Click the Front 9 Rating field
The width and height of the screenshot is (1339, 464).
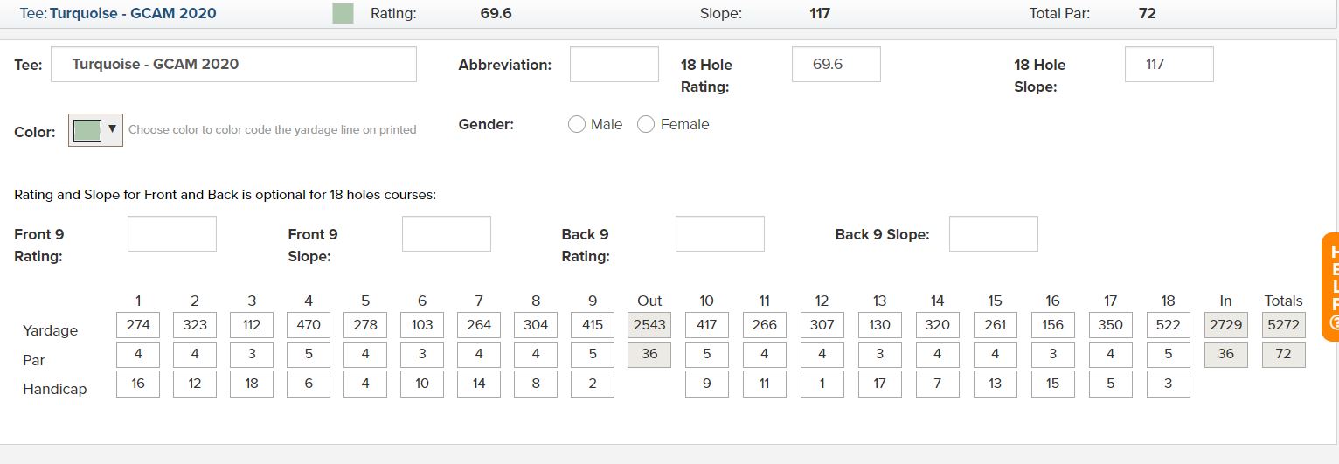click(172, 234)
